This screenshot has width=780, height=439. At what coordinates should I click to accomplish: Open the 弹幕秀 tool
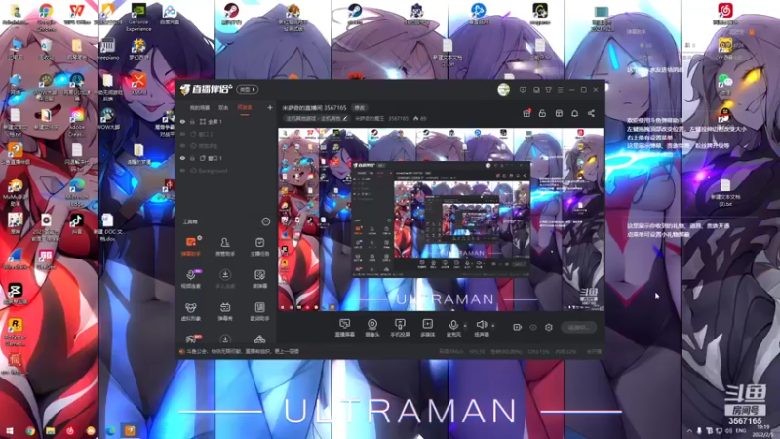(x=225, y=311)
